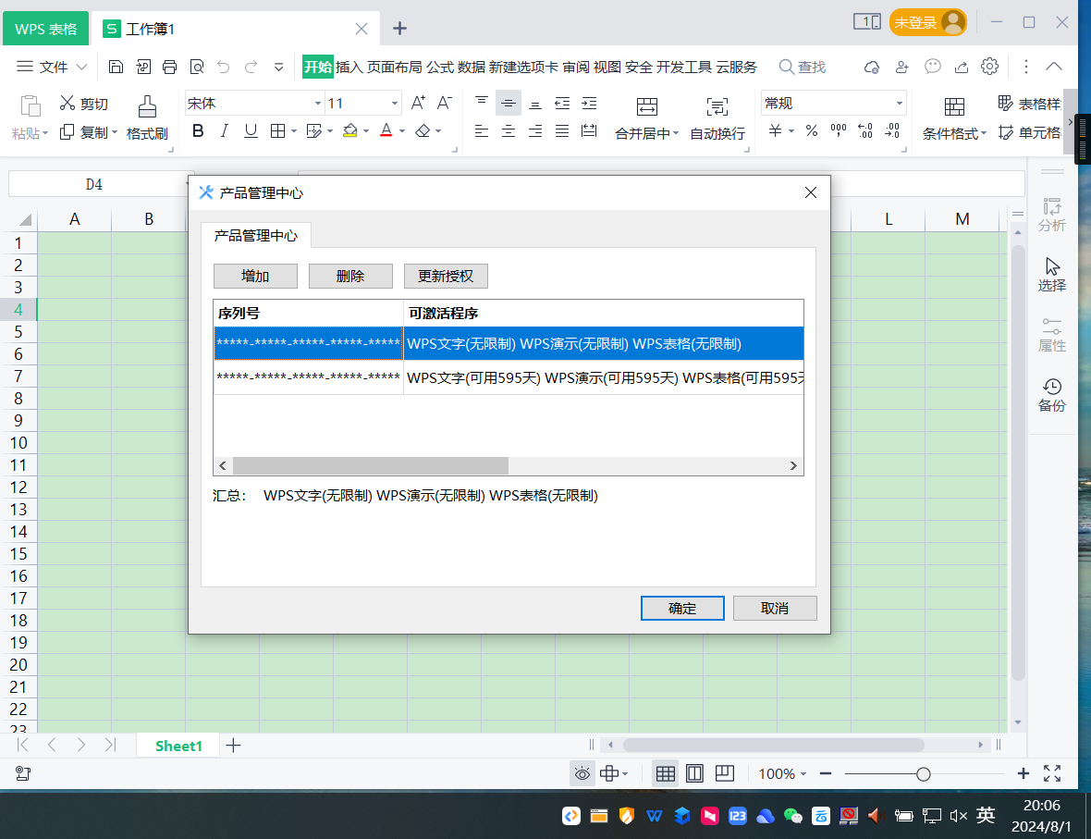
Task: Click the zoom slider handle
Action: tap(923, 773)
